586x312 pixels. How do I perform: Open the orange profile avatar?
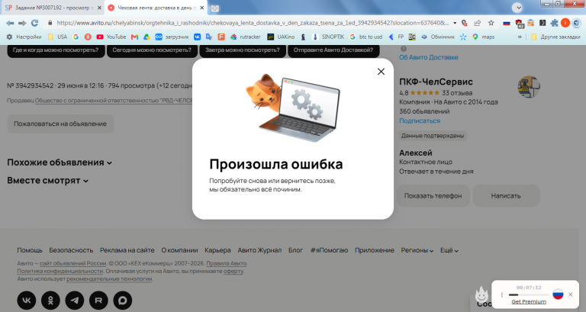pos(565,23)
